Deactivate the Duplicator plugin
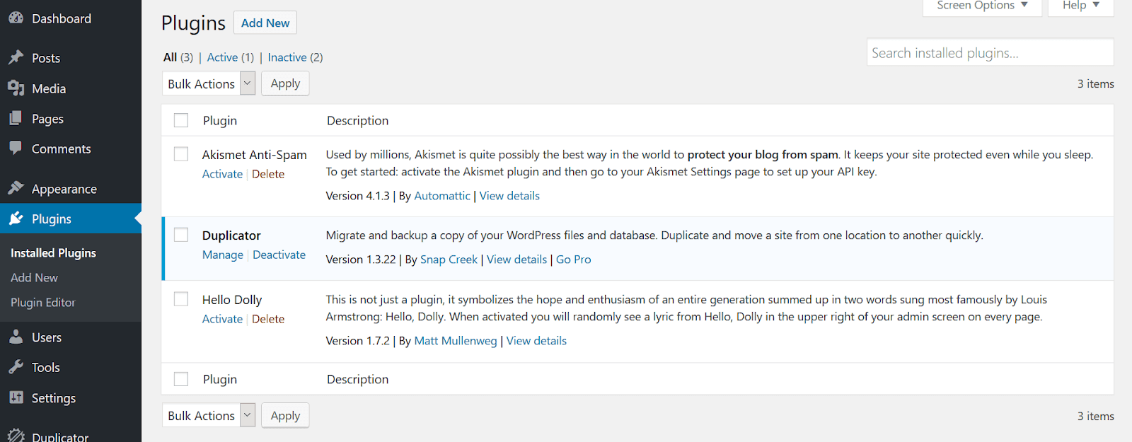The image size is (1132, 442). click(x=279, y=255)
